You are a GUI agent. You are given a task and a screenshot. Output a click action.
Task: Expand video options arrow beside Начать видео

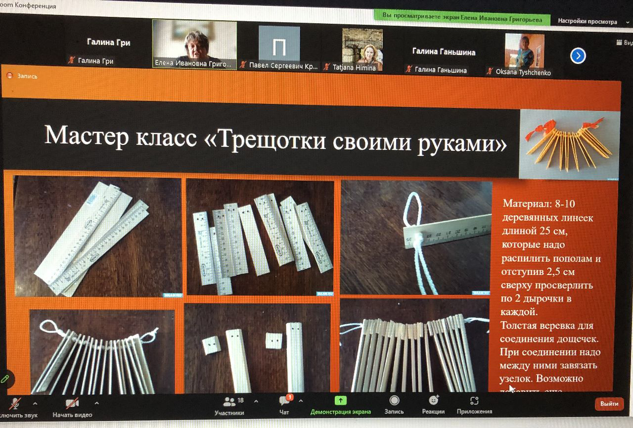click(96, 403)
